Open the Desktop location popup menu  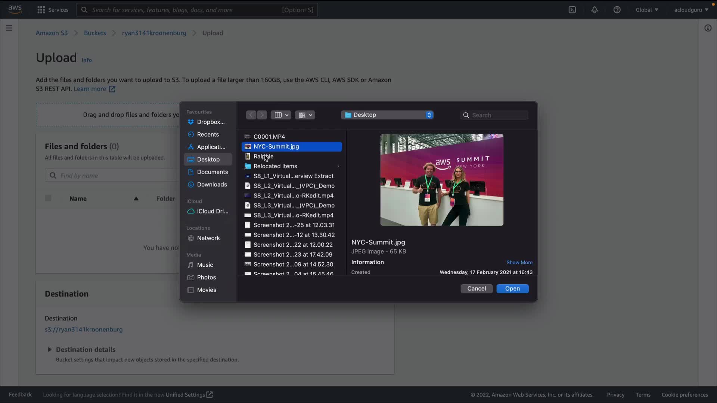[387, 115]
